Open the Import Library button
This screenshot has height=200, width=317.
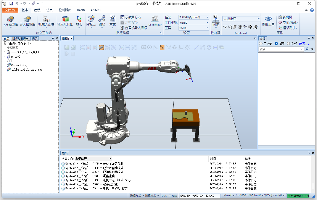click(27, 21)
